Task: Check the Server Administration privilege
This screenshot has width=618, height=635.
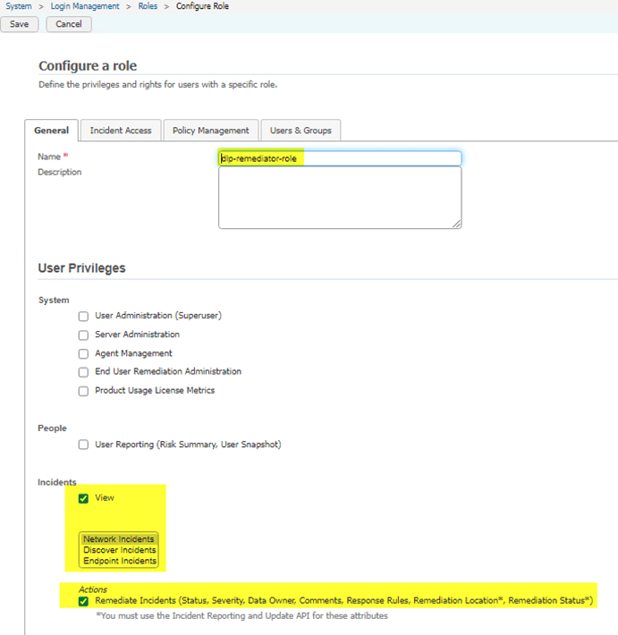Action: [x=83, y=334]
